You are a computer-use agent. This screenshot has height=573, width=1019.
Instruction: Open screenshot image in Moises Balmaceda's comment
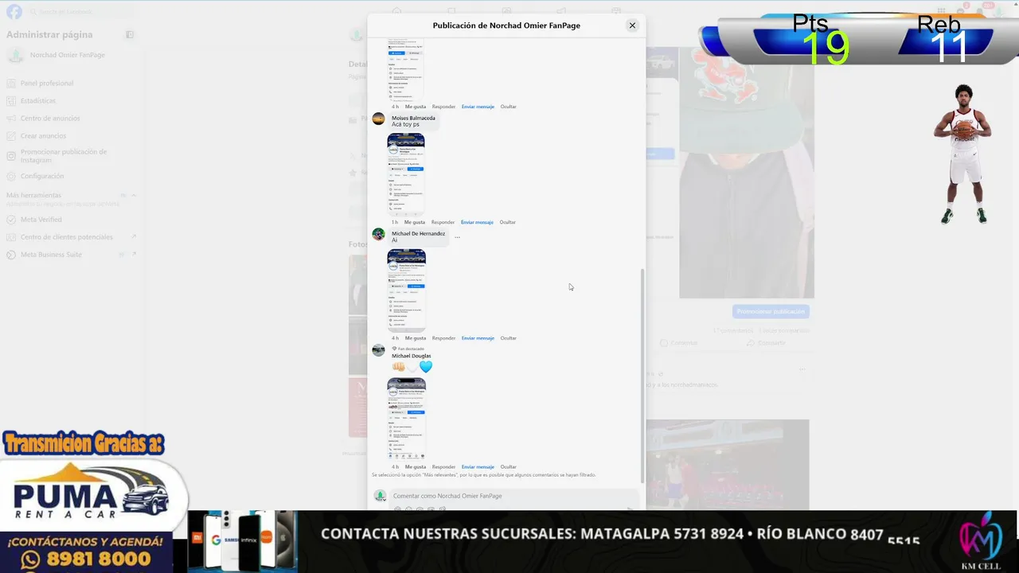pos(406,174)
